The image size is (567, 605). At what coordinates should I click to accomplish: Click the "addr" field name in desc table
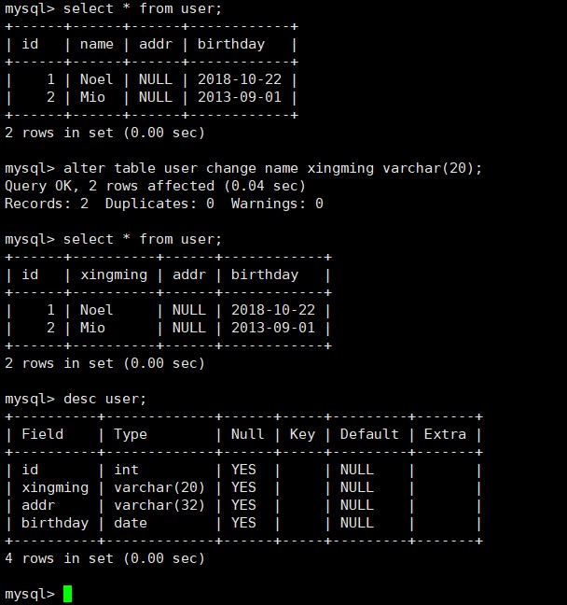(x=38, y=505)
